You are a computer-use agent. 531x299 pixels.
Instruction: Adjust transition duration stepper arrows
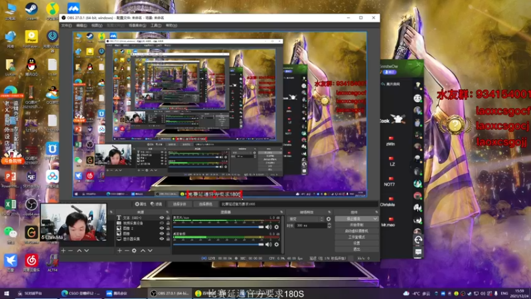pyautogui.click(x=329, y=225)
